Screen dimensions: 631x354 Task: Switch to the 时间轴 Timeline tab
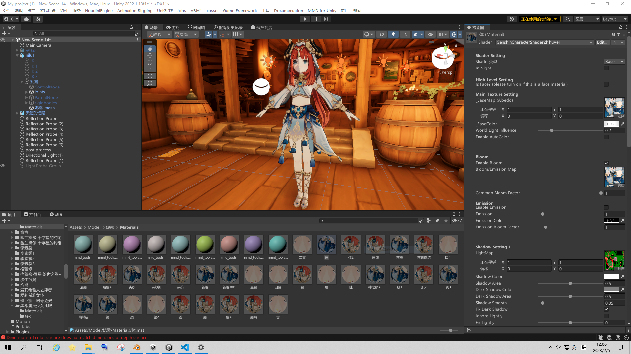point(196,27)
